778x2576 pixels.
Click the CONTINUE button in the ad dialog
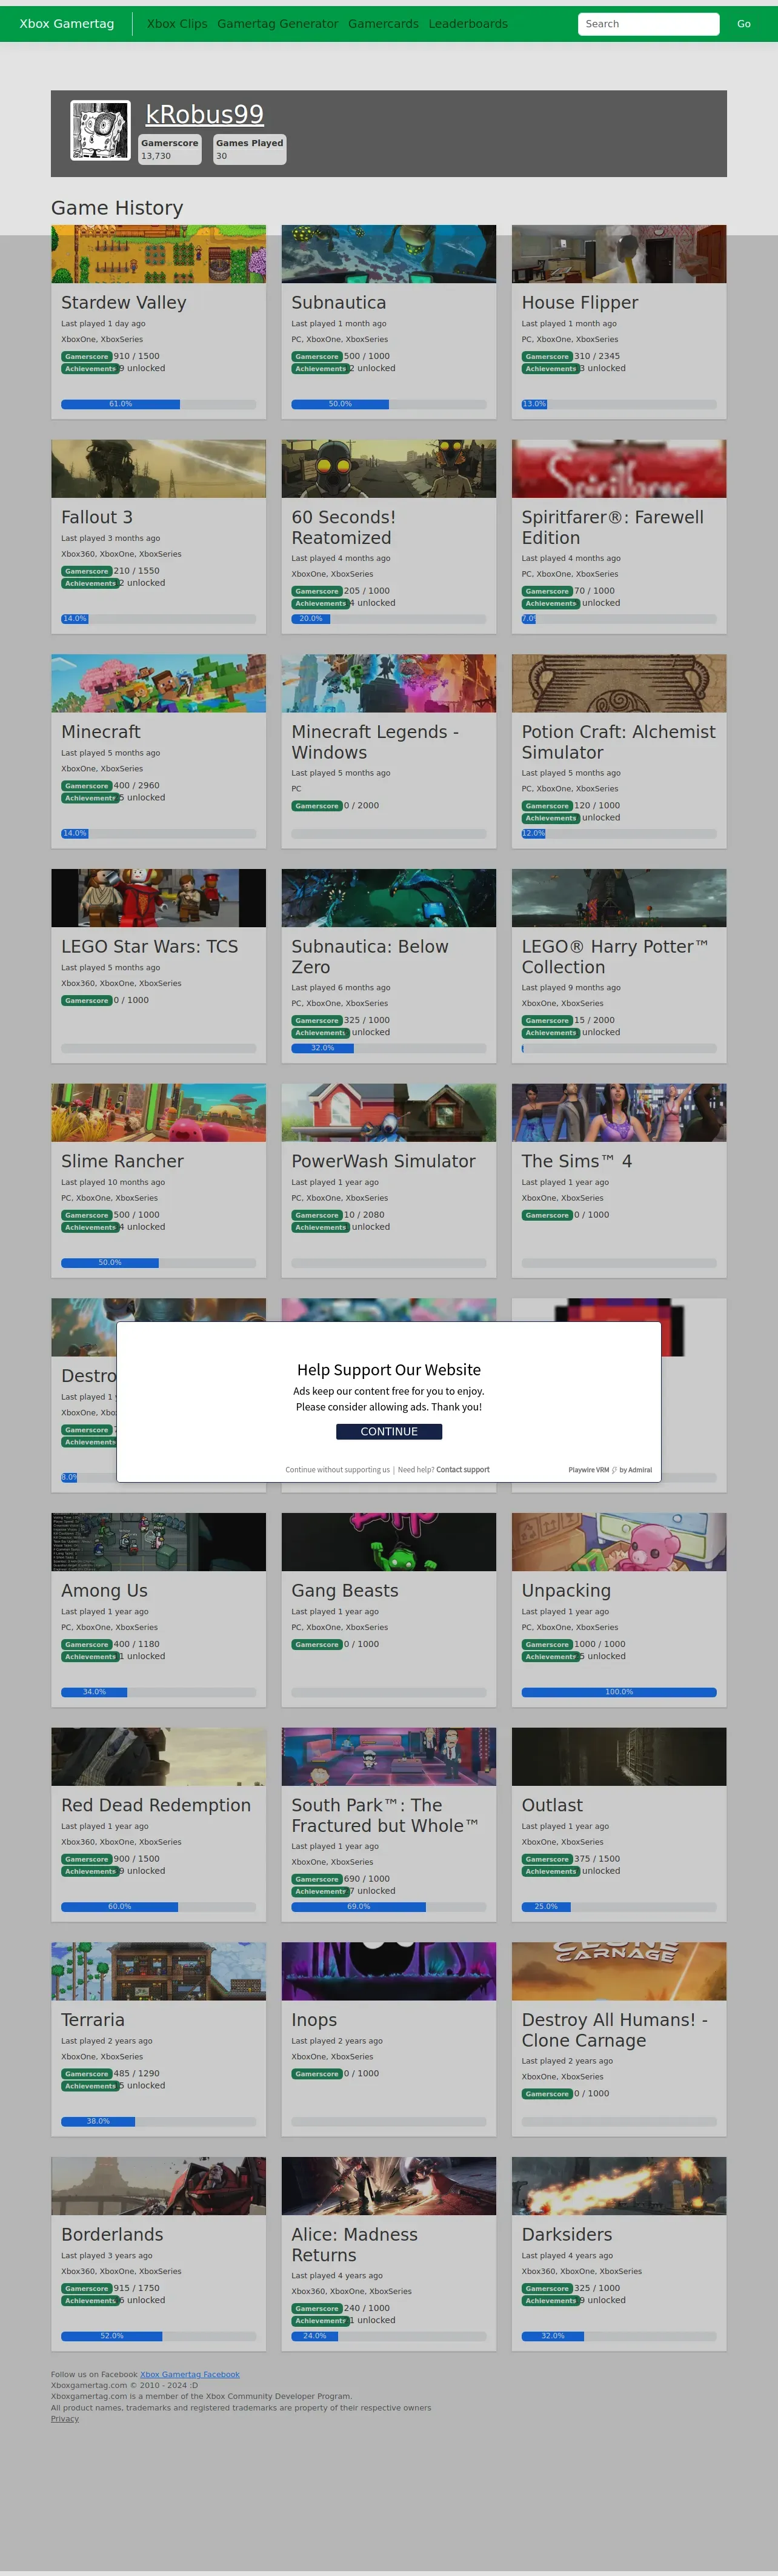pos(388,1431)
